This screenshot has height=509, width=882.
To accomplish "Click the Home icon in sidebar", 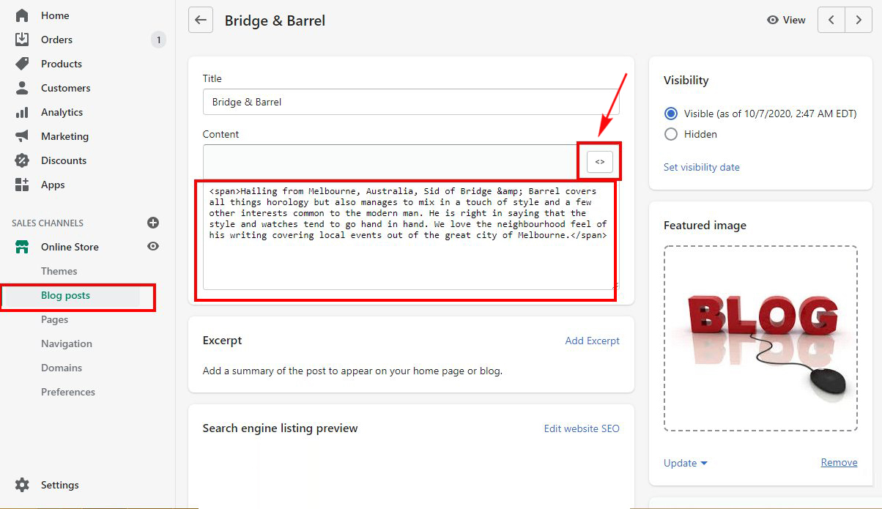I will point(22,15).
